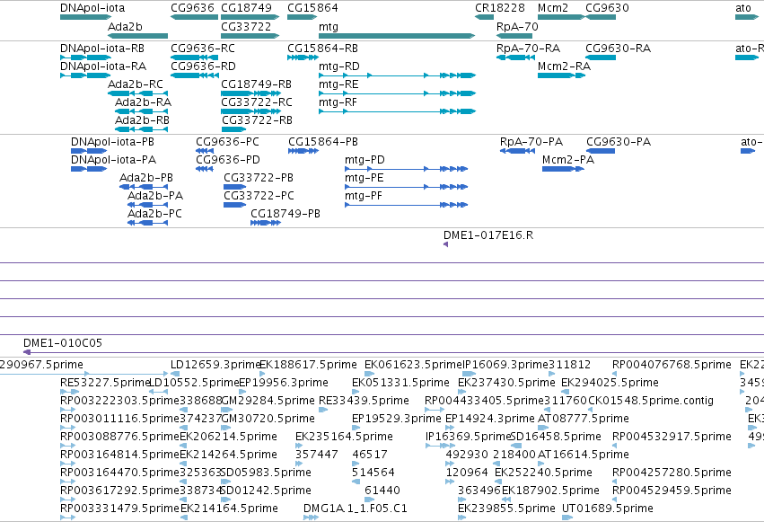Select the mtg-RF transcript model
The width and height of the screenshot is (764, 522).
pos(397,111)
